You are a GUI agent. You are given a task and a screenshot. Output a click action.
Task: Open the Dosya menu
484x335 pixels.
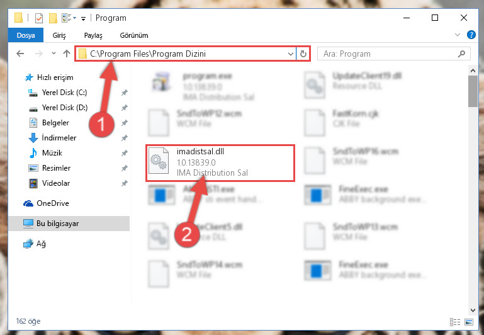click(26, 35)
